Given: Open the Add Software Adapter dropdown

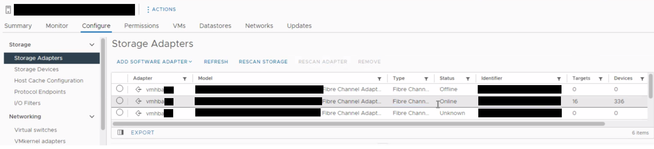Looking at the screenshot, I should click(154, 62).
